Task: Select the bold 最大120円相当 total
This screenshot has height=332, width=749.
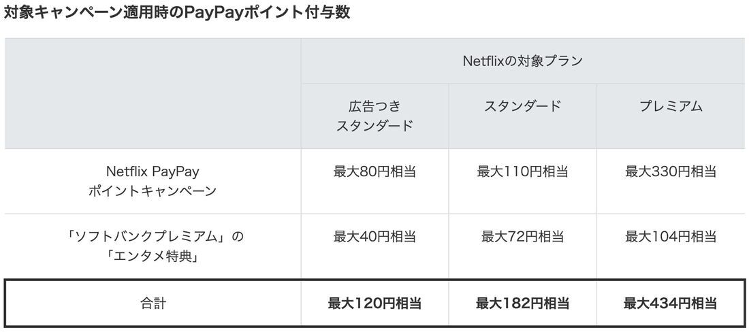Action: [374, 303]
